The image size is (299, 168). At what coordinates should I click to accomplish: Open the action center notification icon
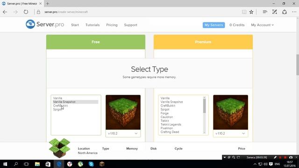(x=271, y=164)
